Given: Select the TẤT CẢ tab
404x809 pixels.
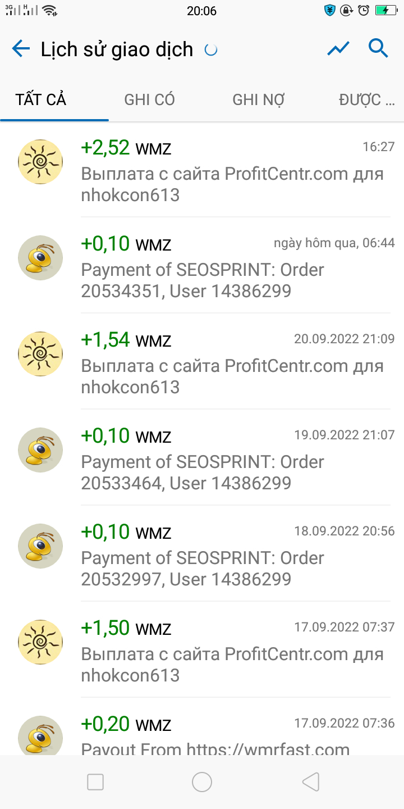Looking at the screenshot, I should [x=41, y=100].
